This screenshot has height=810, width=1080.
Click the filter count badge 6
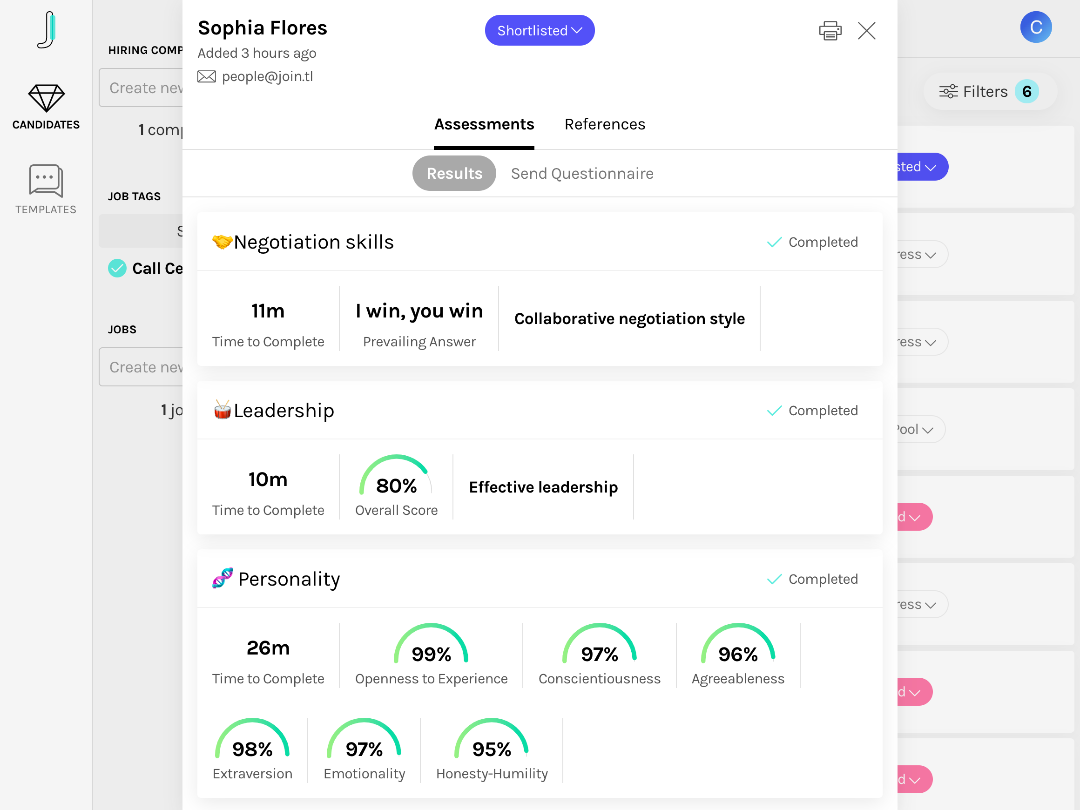pos(1026,91)
